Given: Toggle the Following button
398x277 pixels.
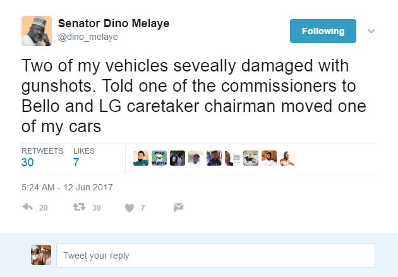Looking at the screenshot, I should point(323,31).
